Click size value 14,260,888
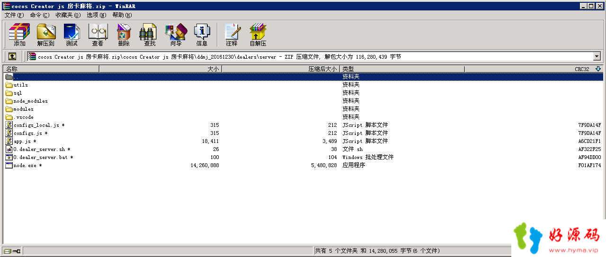 (205, 166)
